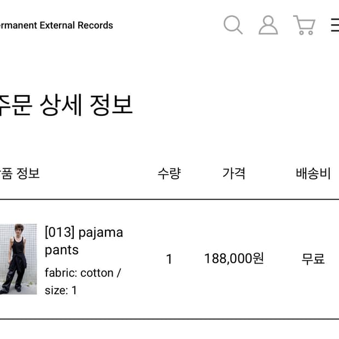Click the 배송비 column header

pos(313,174)
